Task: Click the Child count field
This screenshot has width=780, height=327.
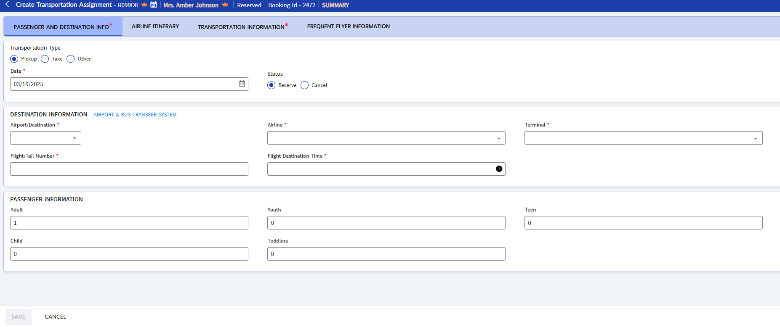Action: click(129, 254)
